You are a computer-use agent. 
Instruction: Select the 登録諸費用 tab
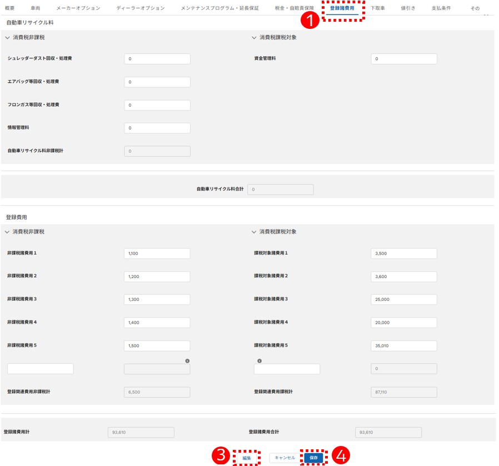(342, 8)
